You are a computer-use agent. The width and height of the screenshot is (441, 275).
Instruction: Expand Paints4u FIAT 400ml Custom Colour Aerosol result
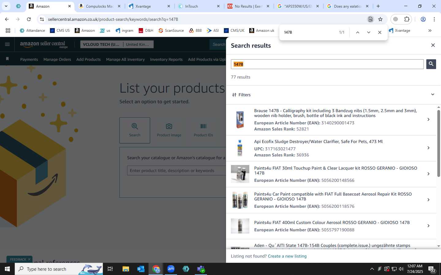(x=428, y=226)
